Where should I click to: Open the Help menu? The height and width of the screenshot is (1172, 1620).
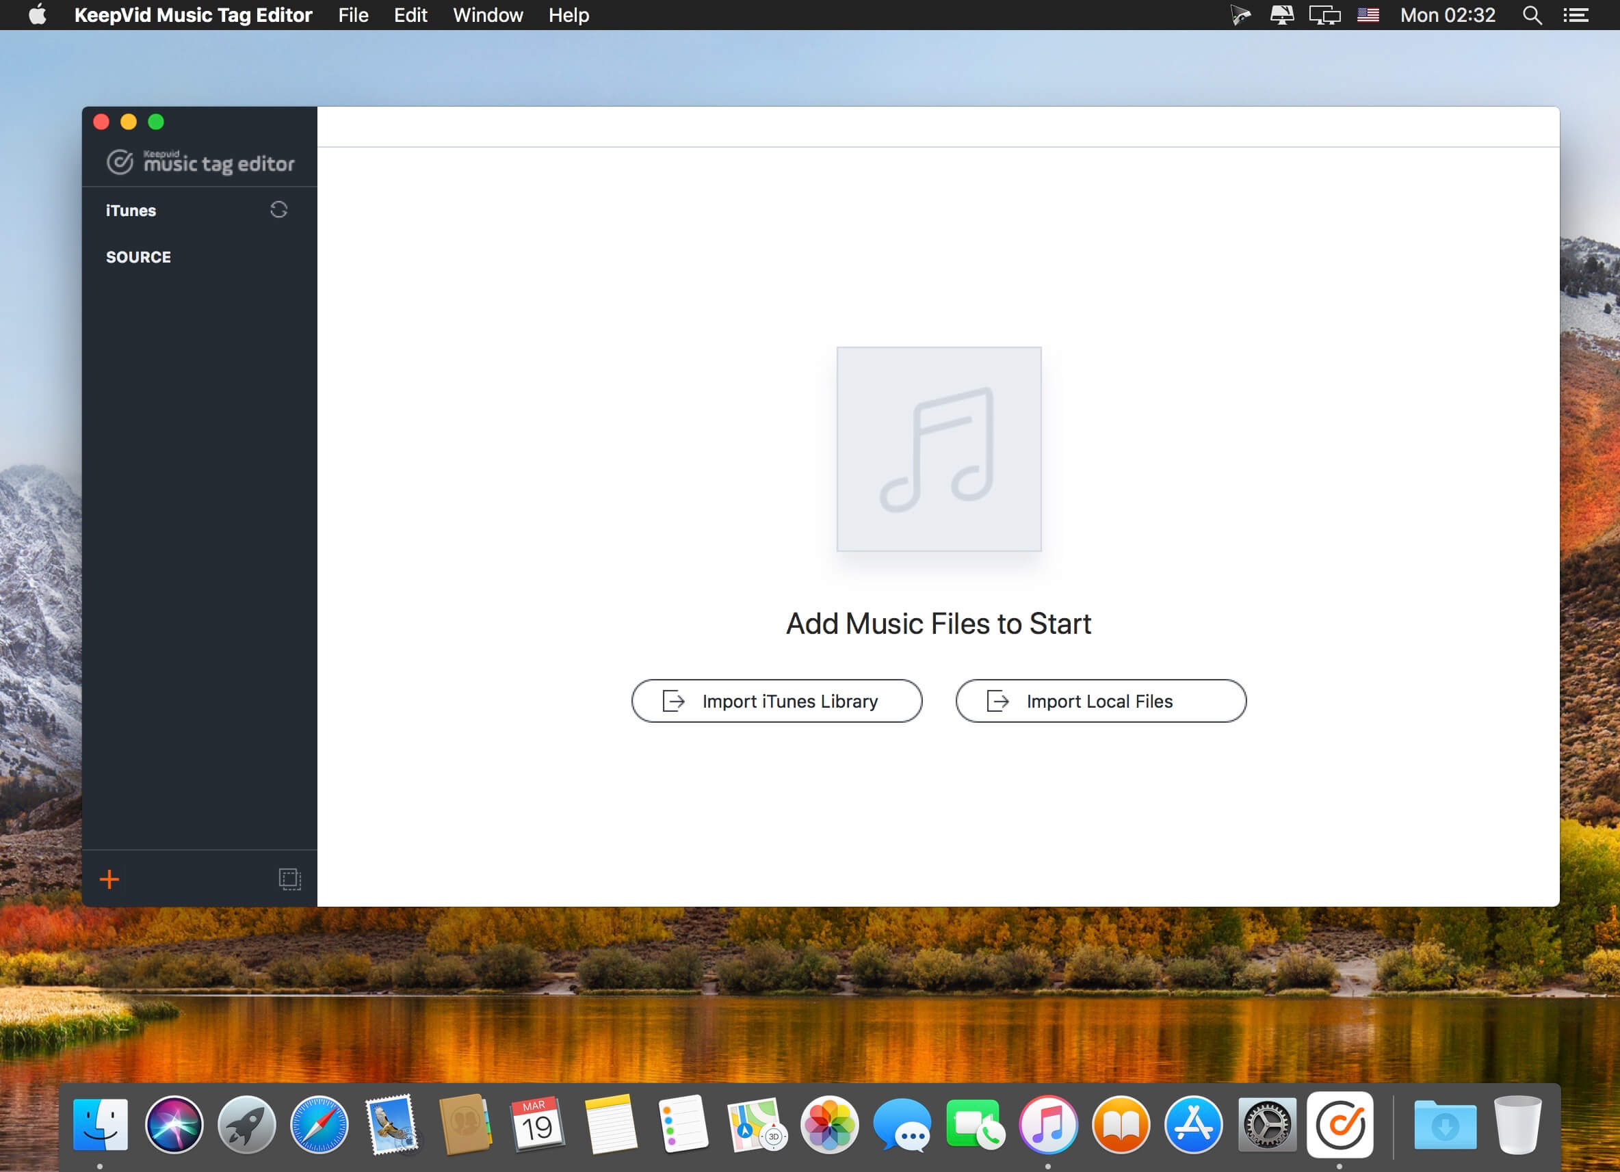[569, 15]
